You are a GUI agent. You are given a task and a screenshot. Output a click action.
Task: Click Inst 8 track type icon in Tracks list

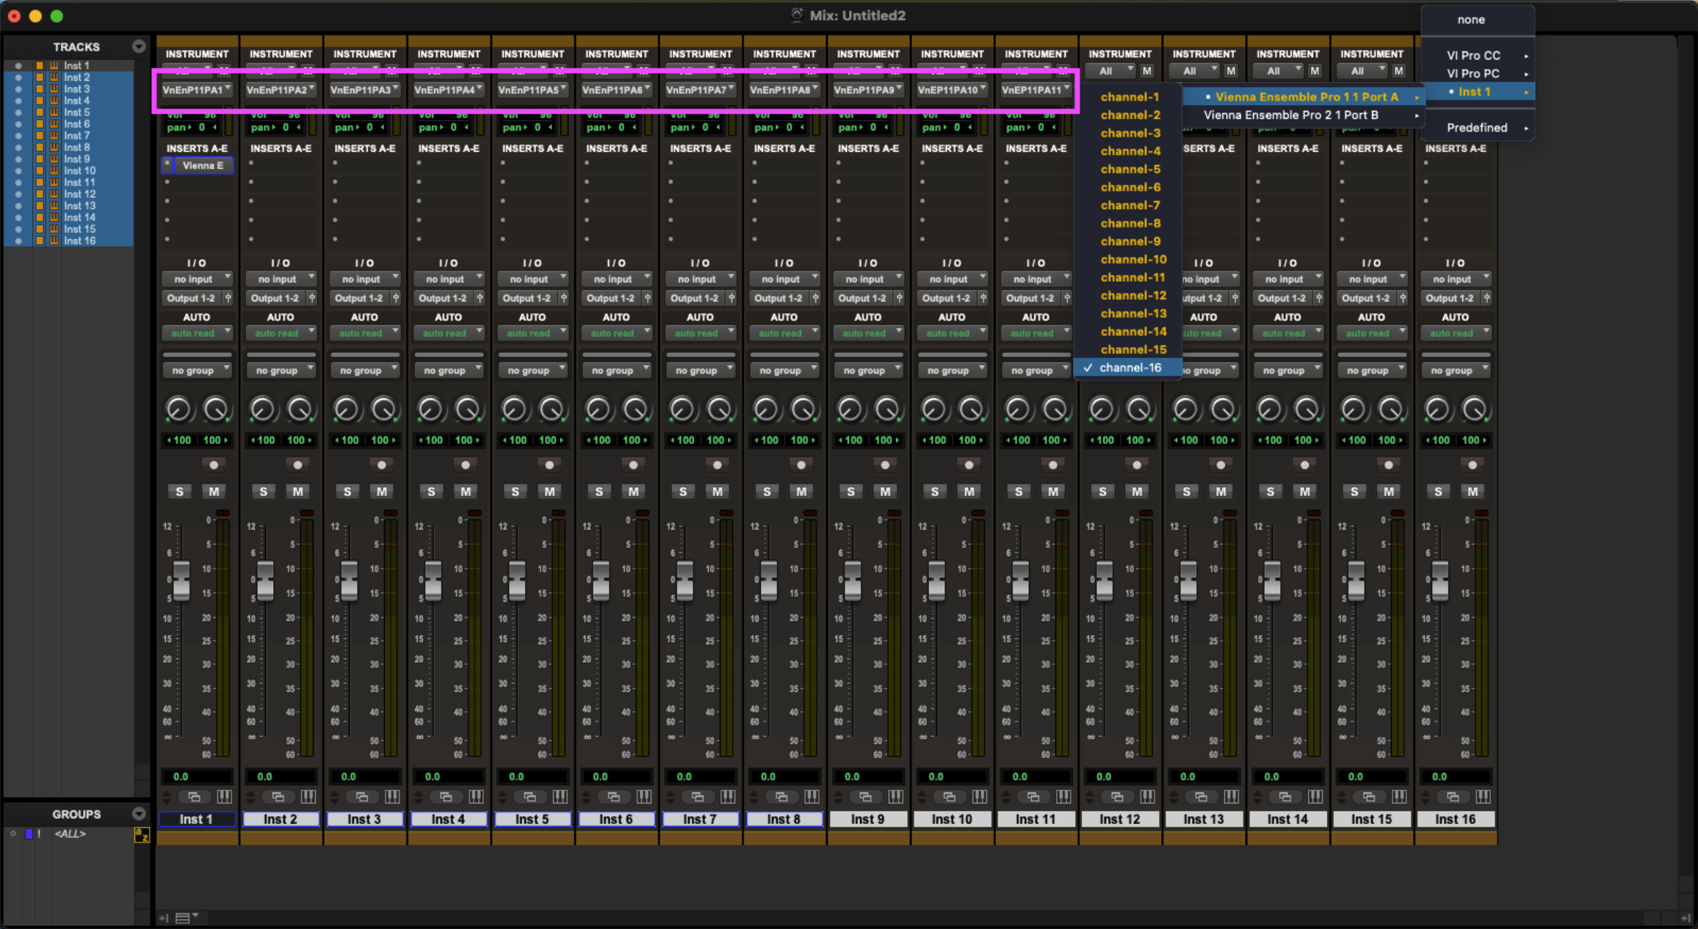[54, 147]
